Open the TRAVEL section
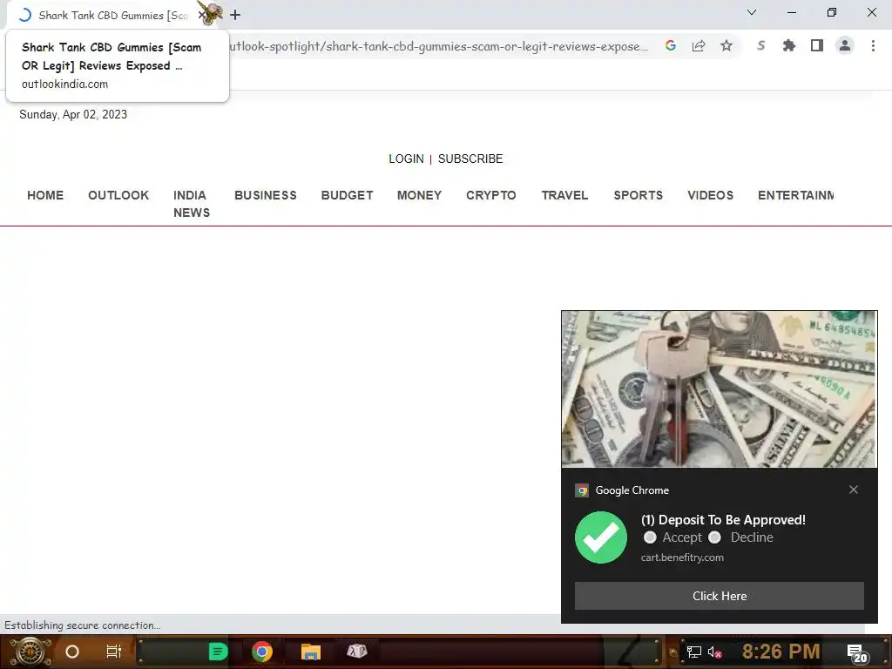 pos(564,195)
